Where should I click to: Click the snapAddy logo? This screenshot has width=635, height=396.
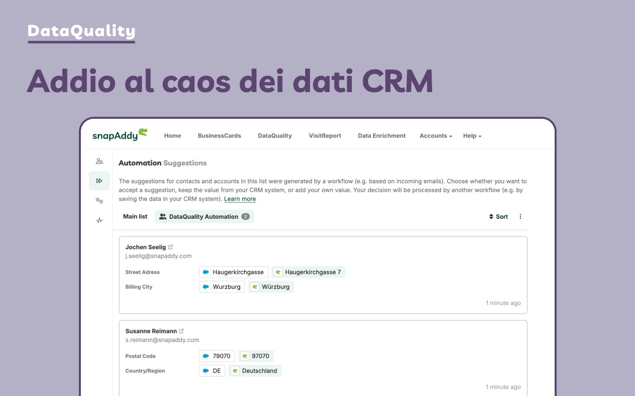pos(120,135)
